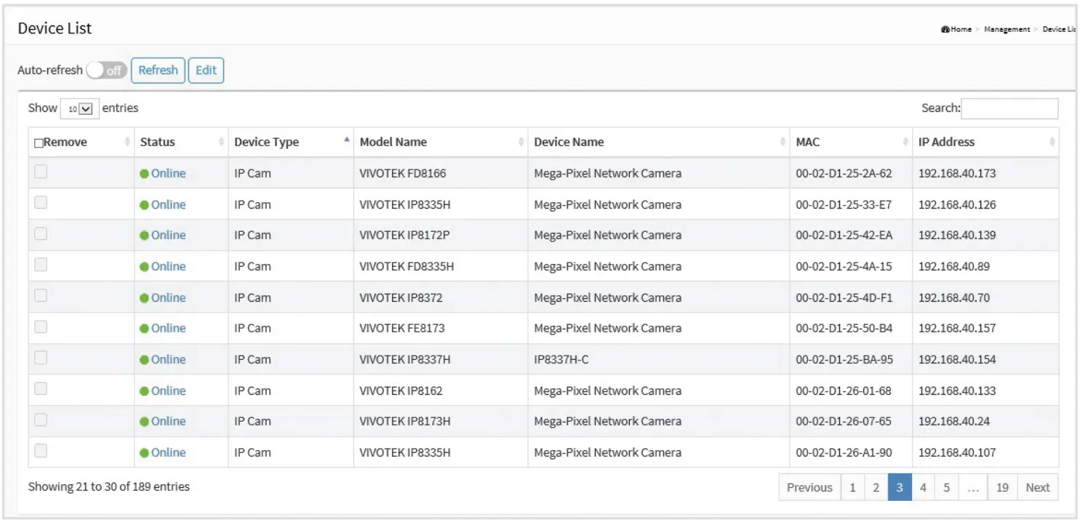
Task: Open the Show entries count dropdown
Action: point(79,108)
